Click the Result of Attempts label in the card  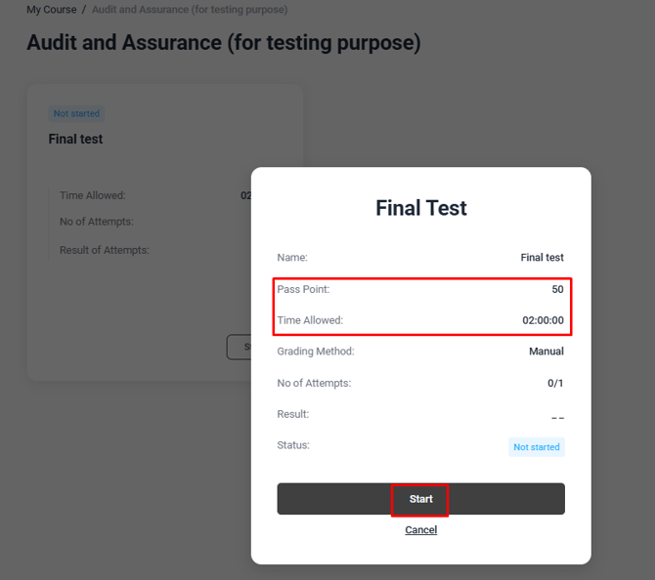click(104, 250)
